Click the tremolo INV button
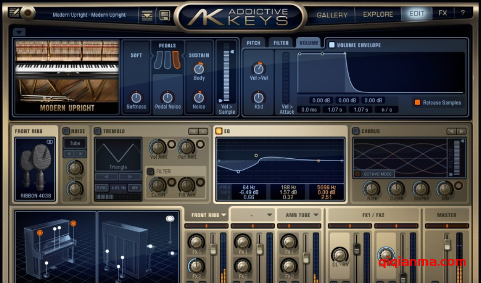The height and width of the screenshot is (283, 481). (135, 188)
